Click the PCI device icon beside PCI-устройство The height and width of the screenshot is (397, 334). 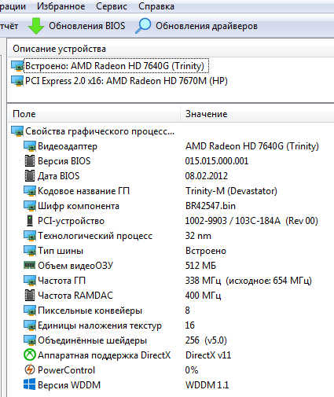30,221
